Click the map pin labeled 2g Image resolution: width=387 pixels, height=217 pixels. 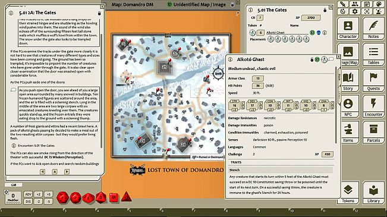click(140, 139)
